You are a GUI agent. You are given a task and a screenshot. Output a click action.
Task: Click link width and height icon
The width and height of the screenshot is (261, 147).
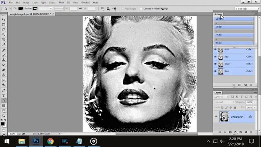pyautogui.click(x=81, y=9)
